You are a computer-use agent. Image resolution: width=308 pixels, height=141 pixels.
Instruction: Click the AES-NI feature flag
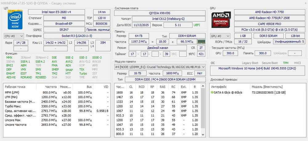[11, 77]
